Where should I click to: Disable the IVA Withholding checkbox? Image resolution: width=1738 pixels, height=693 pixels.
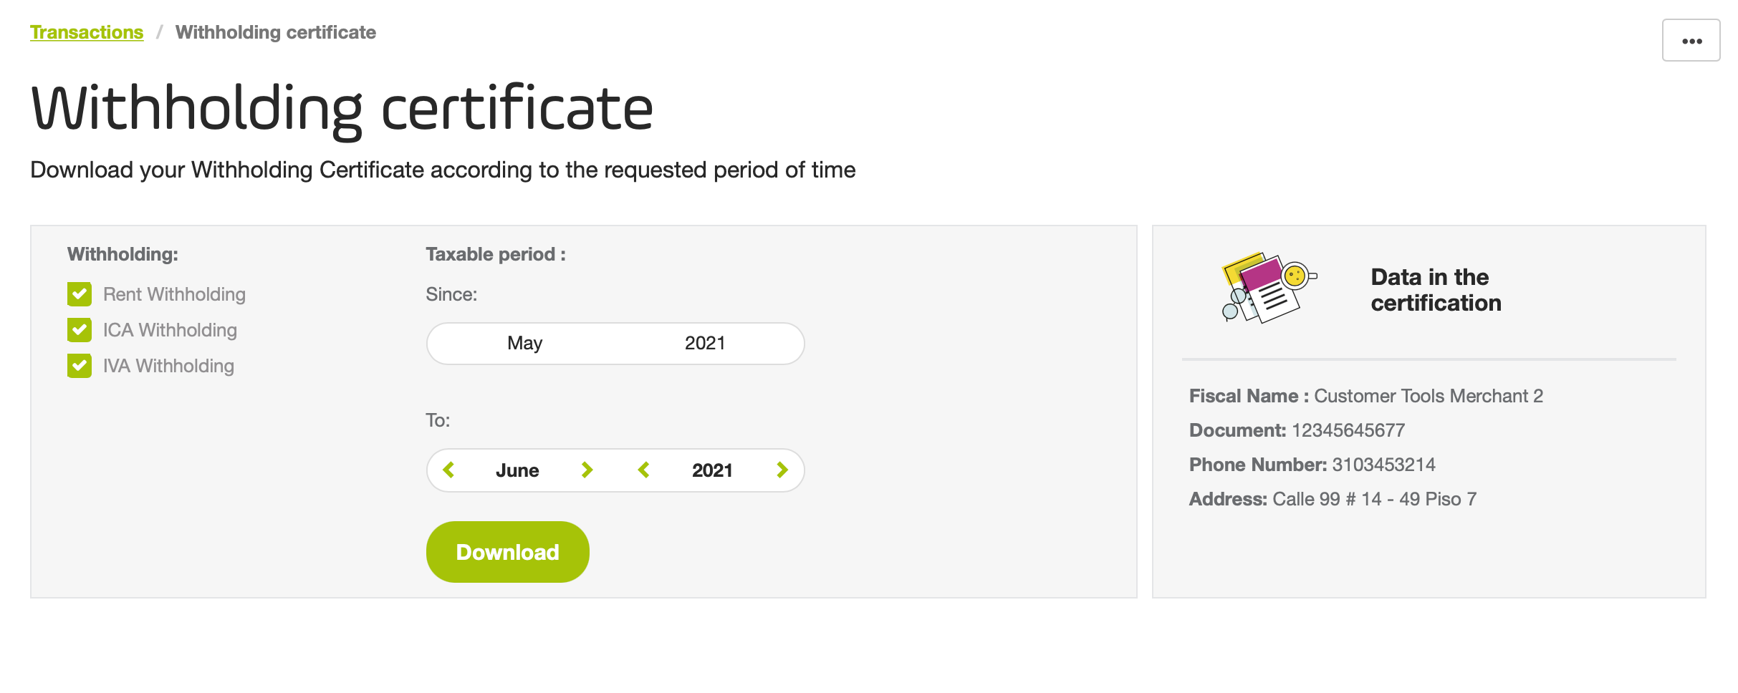(80, 366)
